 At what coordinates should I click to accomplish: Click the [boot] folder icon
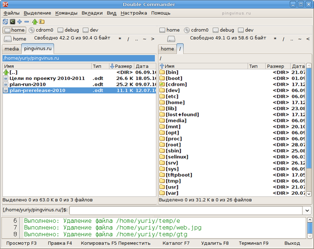[x=162, y=78]
